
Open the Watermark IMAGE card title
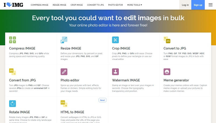click(126, 80)
